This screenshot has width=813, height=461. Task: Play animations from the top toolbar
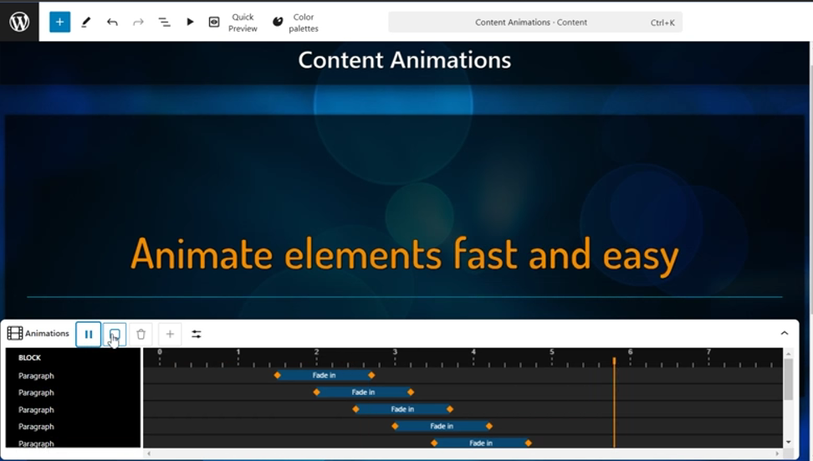tap(190, 22)
